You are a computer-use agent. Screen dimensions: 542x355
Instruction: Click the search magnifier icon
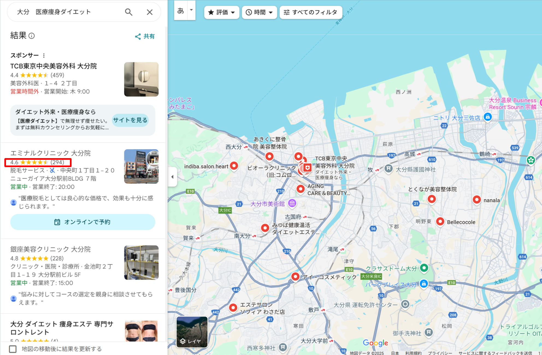pos(129,12)
